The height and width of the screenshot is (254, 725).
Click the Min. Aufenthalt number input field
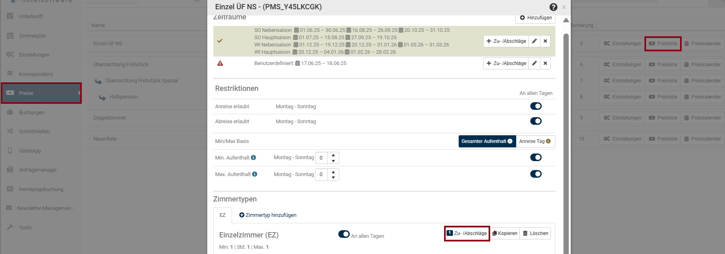[321, 158]
